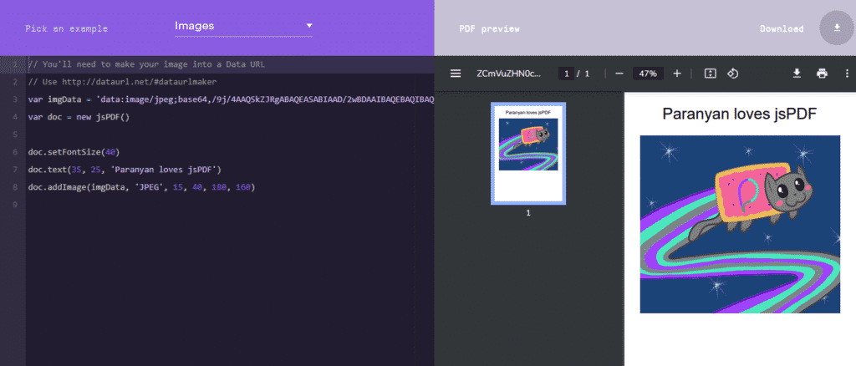The width and height of the screenshot is (856, 366).
Task: Click the dropdown arrow next to Images
Action: [x=309, y=26]
